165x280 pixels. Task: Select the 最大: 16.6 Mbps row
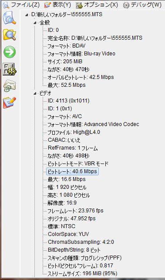pos(67,179)
